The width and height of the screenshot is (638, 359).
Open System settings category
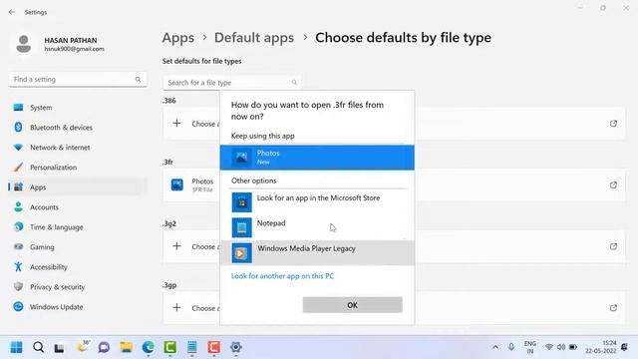pos(78,108)
